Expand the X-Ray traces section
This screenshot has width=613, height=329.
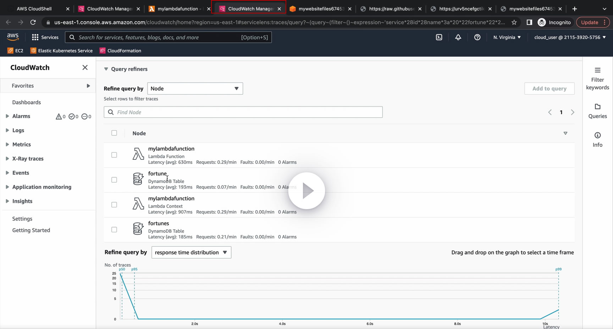pos(7,159)
